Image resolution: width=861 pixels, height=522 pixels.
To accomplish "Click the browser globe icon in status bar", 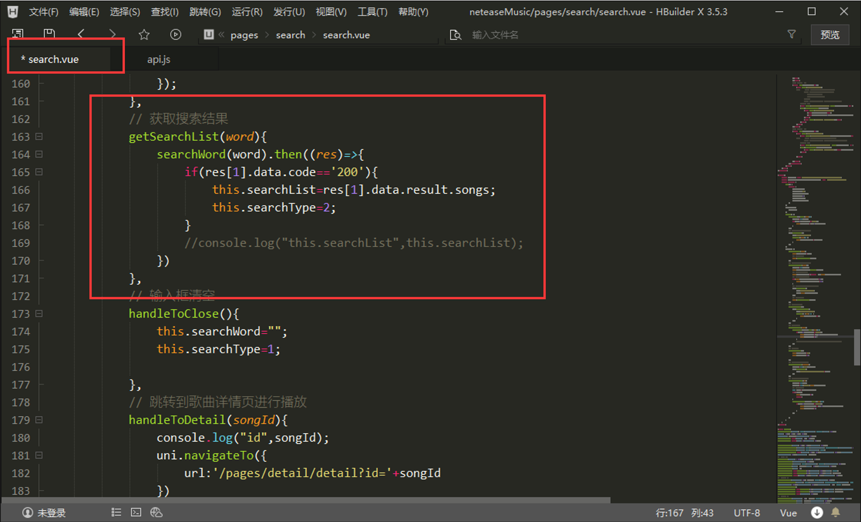I will pyautogui.click(x=156, y=512).
